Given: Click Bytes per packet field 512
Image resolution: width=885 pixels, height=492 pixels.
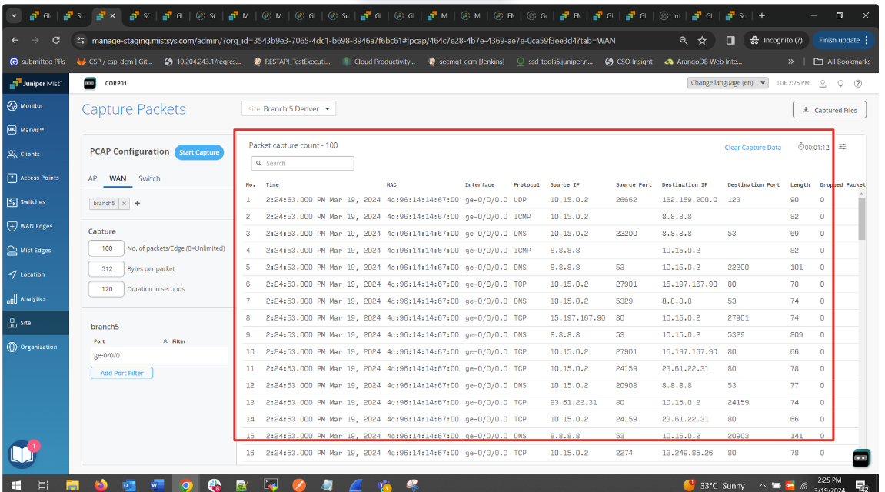Looking at the screenshot, I should click(107, 269).
